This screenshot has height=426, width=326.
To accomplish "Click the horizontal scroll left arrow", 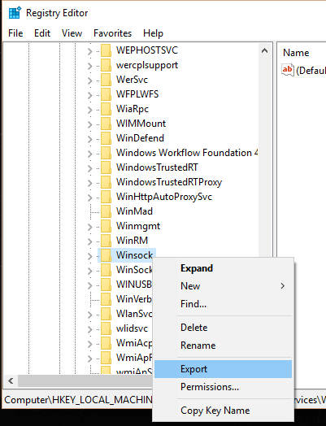I will [11, 381].
